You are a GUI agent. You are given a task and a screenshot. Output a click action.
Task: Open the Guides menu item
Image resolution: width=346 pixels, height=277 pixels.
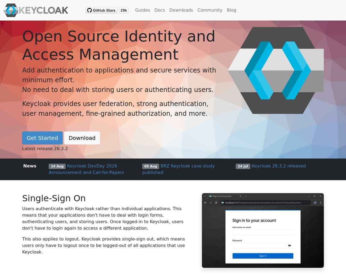point(142,10)
